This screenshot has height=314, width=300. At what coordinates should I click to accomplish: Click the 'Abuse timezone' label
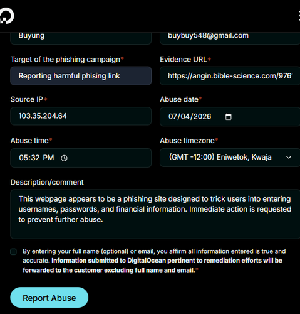[x=187, y=141]
